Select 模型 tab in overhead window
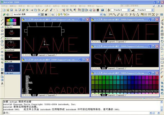Screen dimensions: 164x115 click(104, 42)
